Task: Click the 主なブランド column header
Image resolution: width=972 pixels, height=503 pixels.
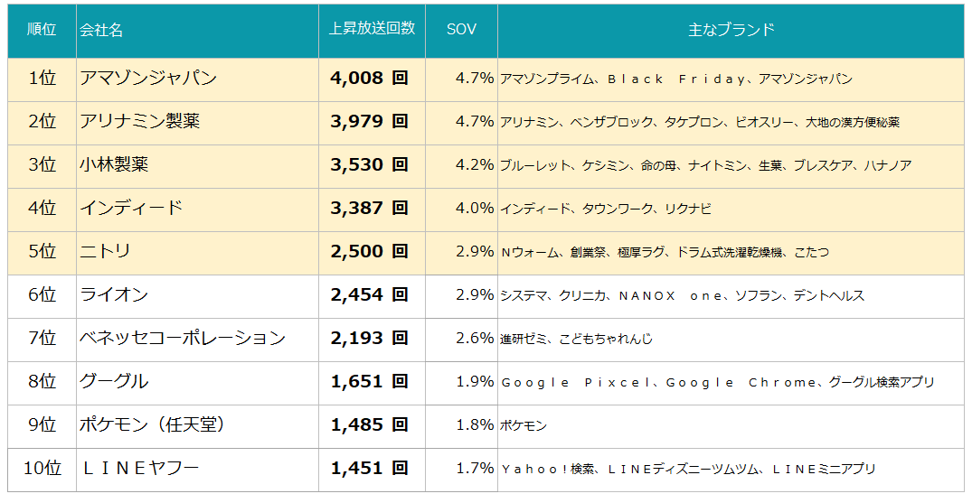Action: [x=731, y=30]
